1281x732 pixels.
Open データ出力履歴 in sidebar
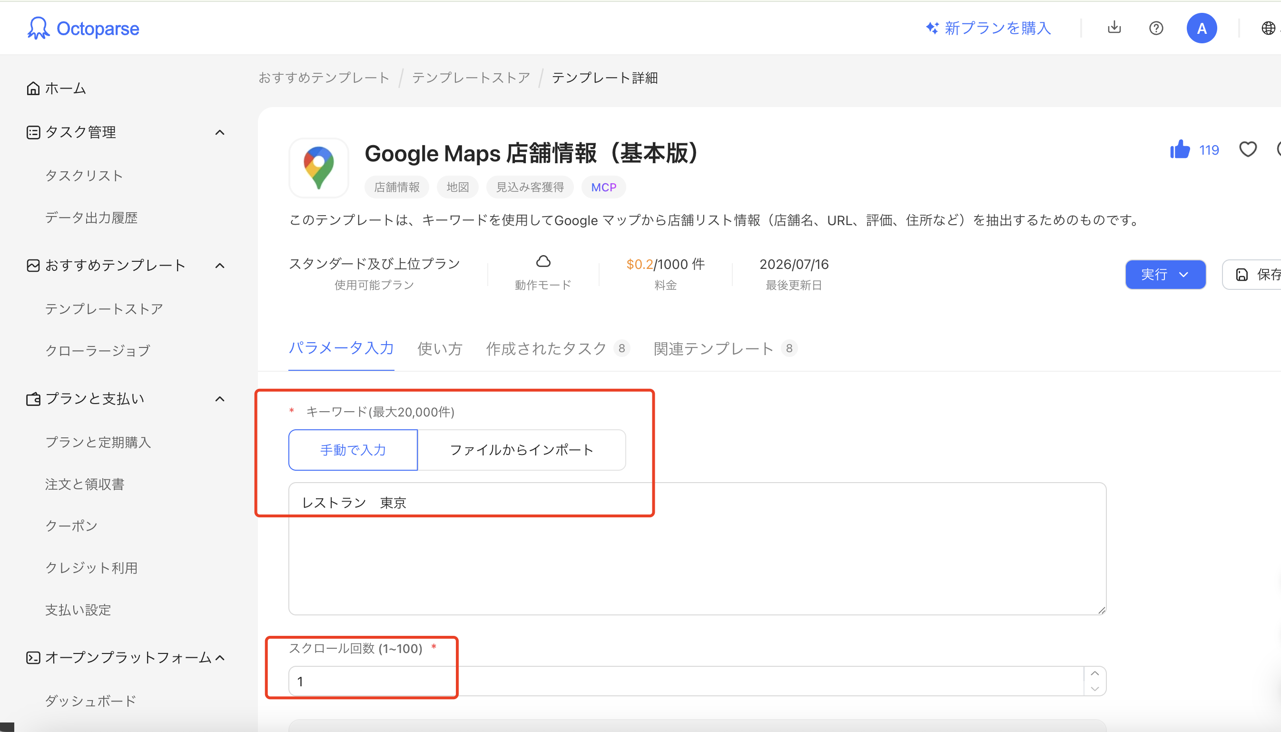tap(91, 218)
